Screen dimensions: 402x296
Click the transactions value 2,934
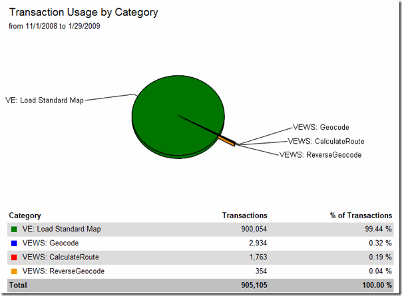pos(258,243)
